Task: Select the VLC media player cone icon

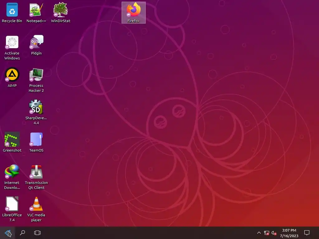Action: (36, 209)
